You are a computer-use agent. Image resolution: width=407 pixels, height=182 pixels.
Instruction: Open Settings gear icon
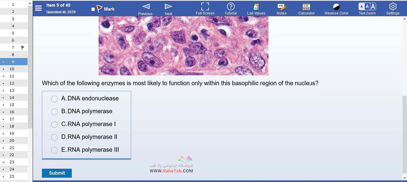pyautogui.click(x=393, y=6)
